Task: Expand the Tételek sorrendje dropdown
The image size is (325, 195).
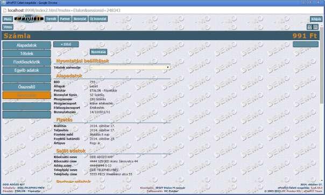Action: pyautogui.click(x=130, y=67)
